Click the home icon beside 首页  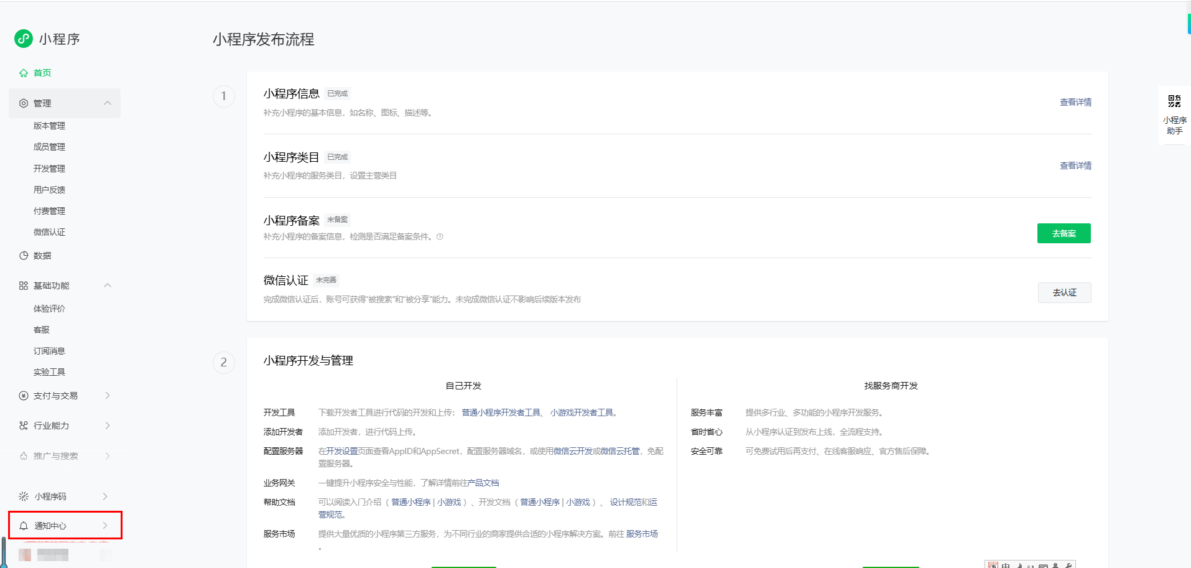point(24,73)
